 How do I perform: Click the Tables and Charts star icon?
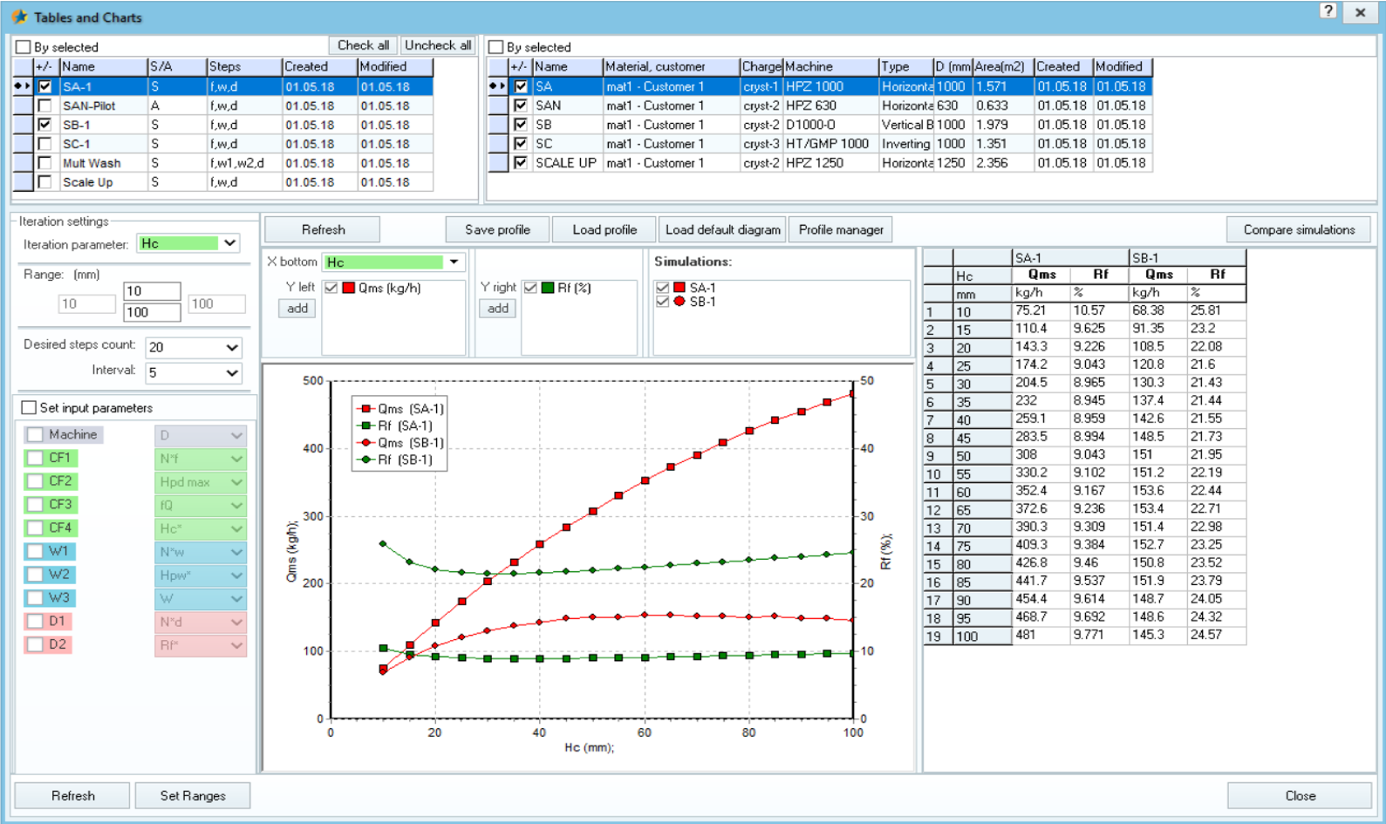(x=19, y=17)
